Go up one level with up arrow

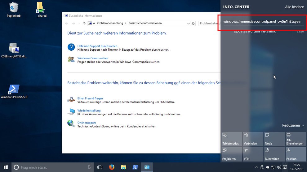pos(84,23)
